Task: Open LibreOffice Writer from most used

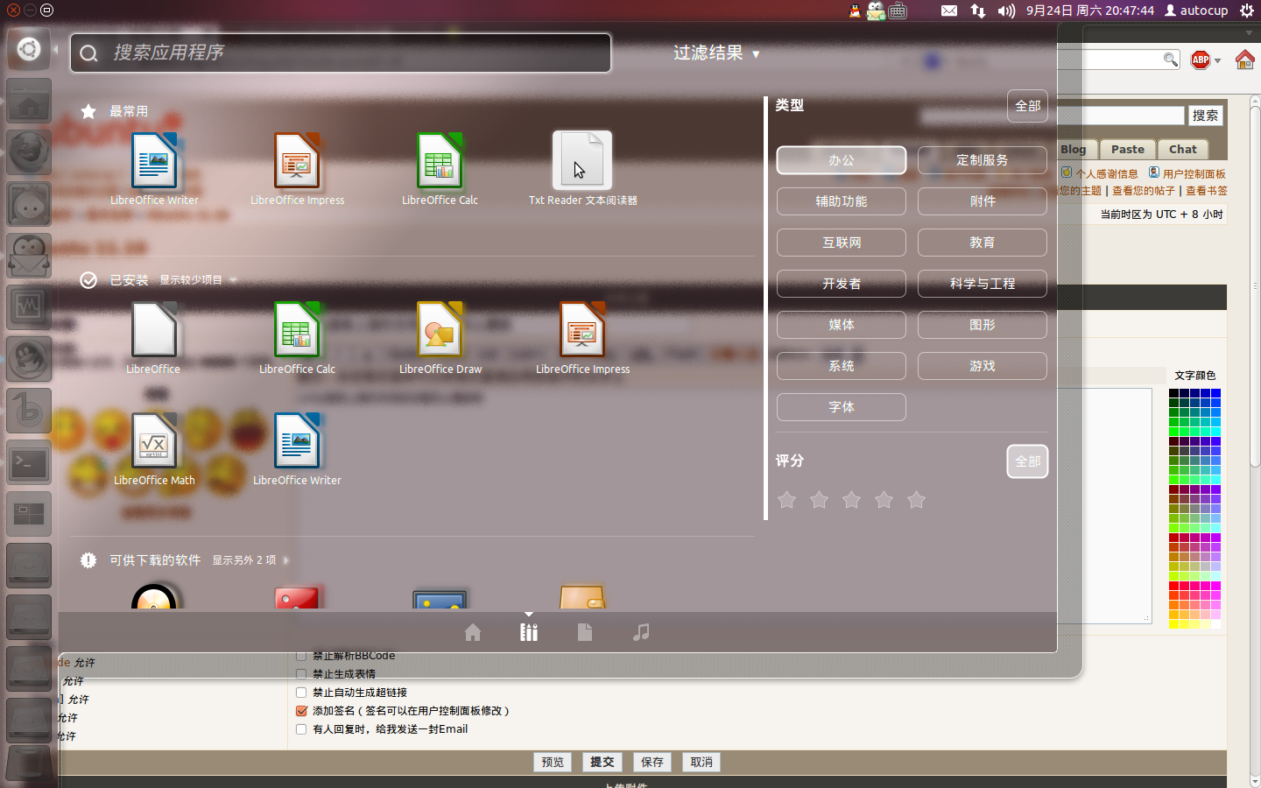Action: pyautogui.click(x=154, y=163)
